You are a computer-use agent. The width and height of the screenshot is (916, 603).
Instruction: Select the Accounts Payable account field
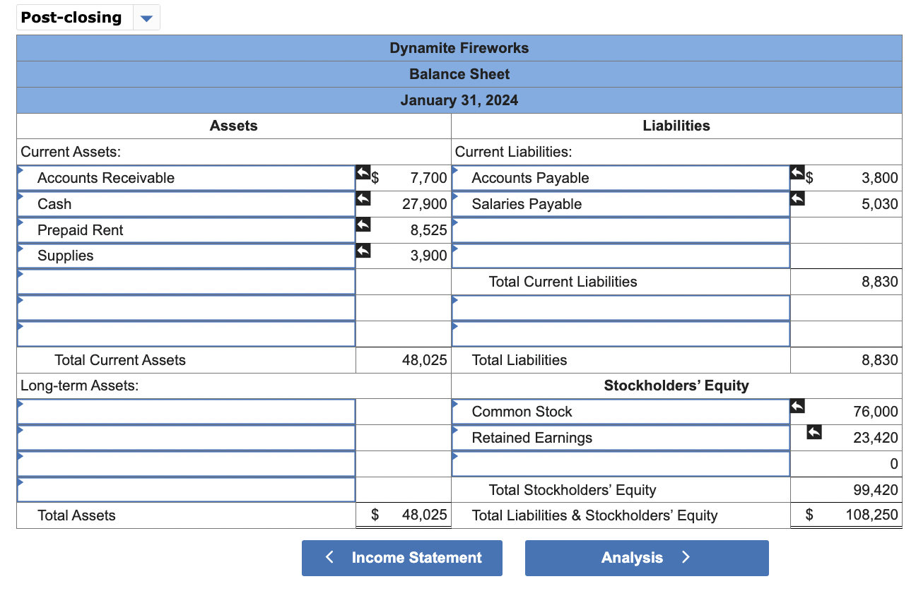[621, 178]
